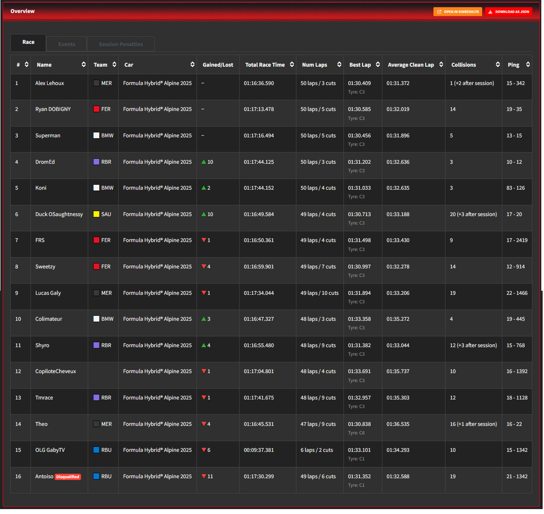Click the Car column sort arrows
This screenshot has height=514, width=544.
point(192,64)
